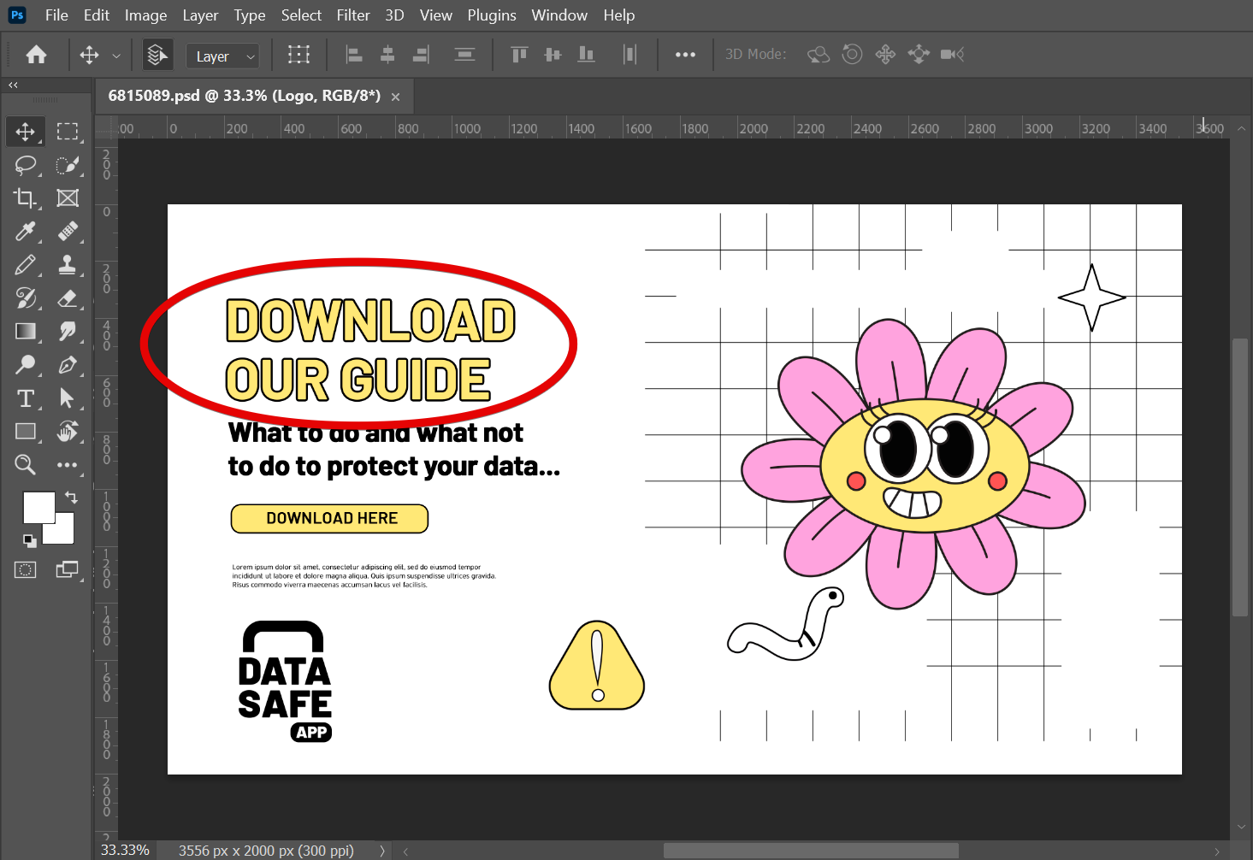Toggle Show Transform Controls option
The width and height of the screenshot is (1253, 860).
click(x=298, y=54)
